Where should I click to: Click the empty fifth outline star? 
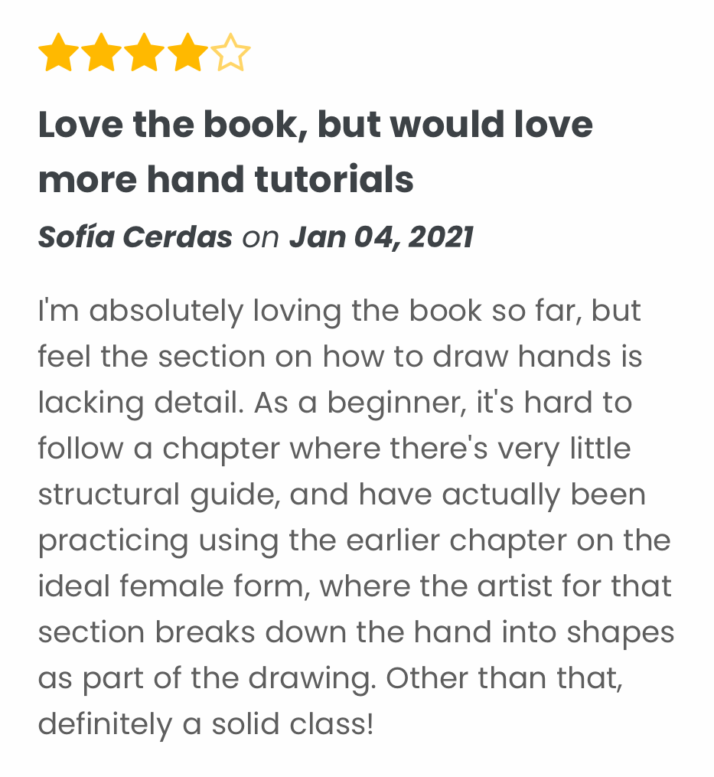(x=230, y=55)
